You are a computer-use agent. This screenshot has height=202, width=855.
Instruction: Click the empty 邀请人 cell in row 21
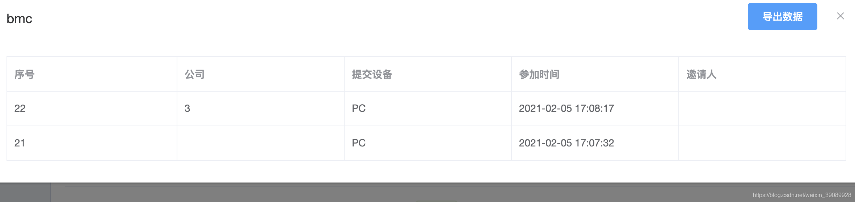click(x=762, y=143)
